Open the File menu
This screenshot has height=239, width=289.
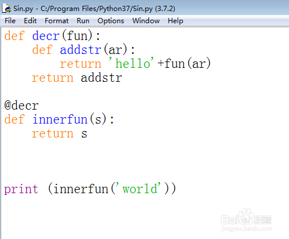point(10,21)
